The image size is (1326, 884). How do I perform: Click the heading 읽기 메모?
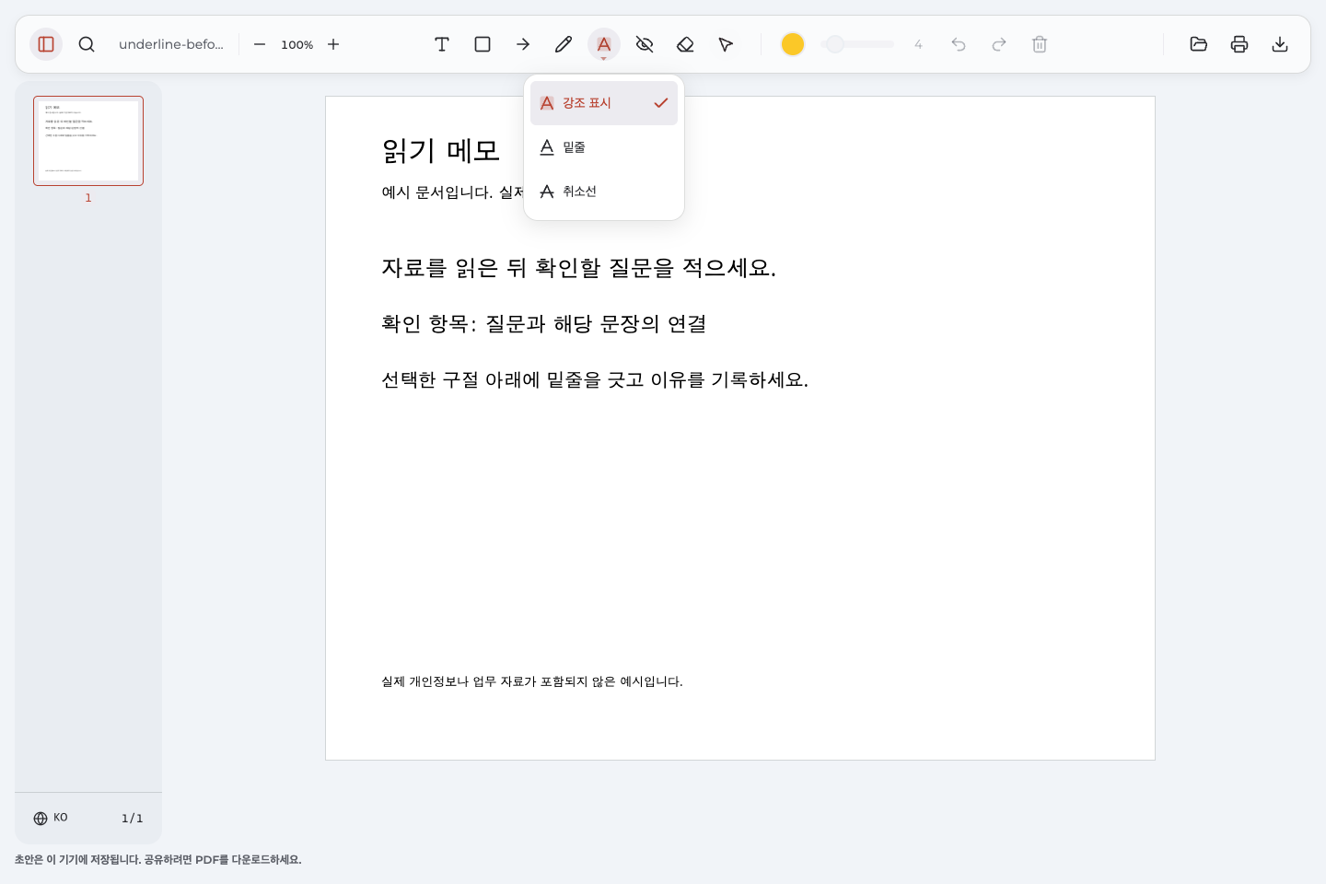441,150
